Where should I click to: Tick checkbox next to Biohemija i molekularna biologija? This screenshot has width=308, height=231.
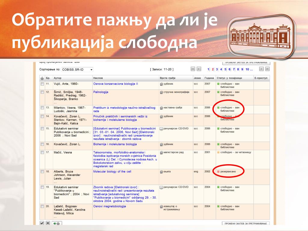tap(42, 144)
